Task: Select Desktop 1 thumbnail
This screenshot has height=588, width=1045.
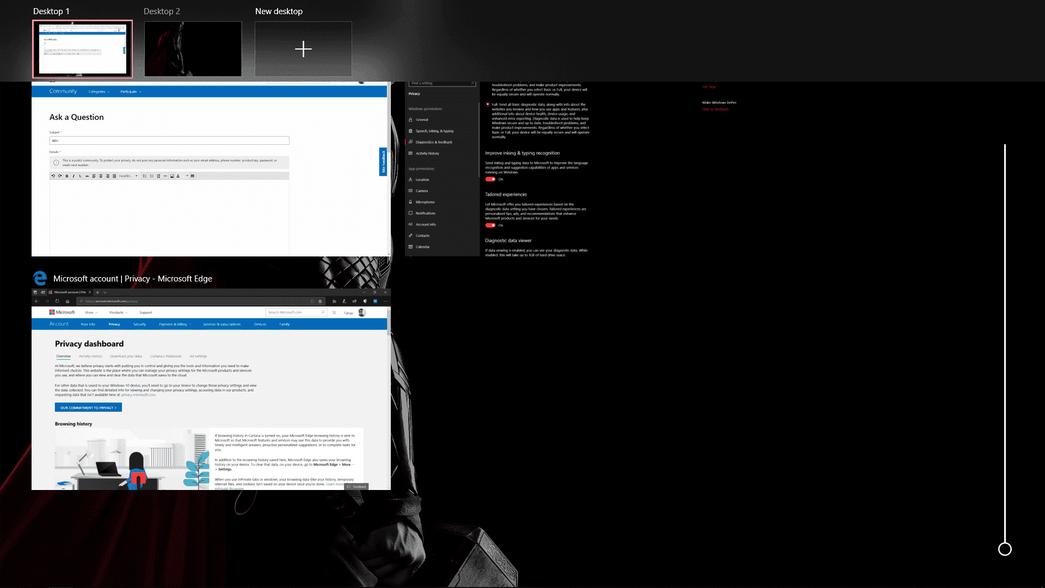Action: point(82,49)
